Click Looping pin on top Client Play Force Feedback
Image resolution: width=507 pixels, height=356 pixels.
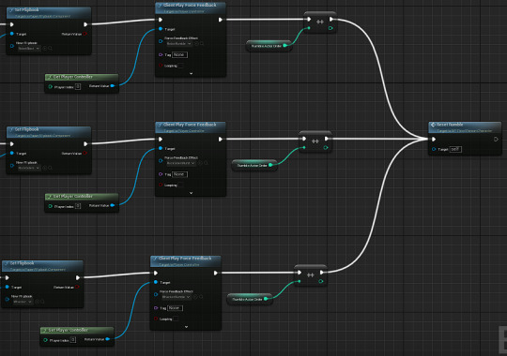tap(161, 66)
